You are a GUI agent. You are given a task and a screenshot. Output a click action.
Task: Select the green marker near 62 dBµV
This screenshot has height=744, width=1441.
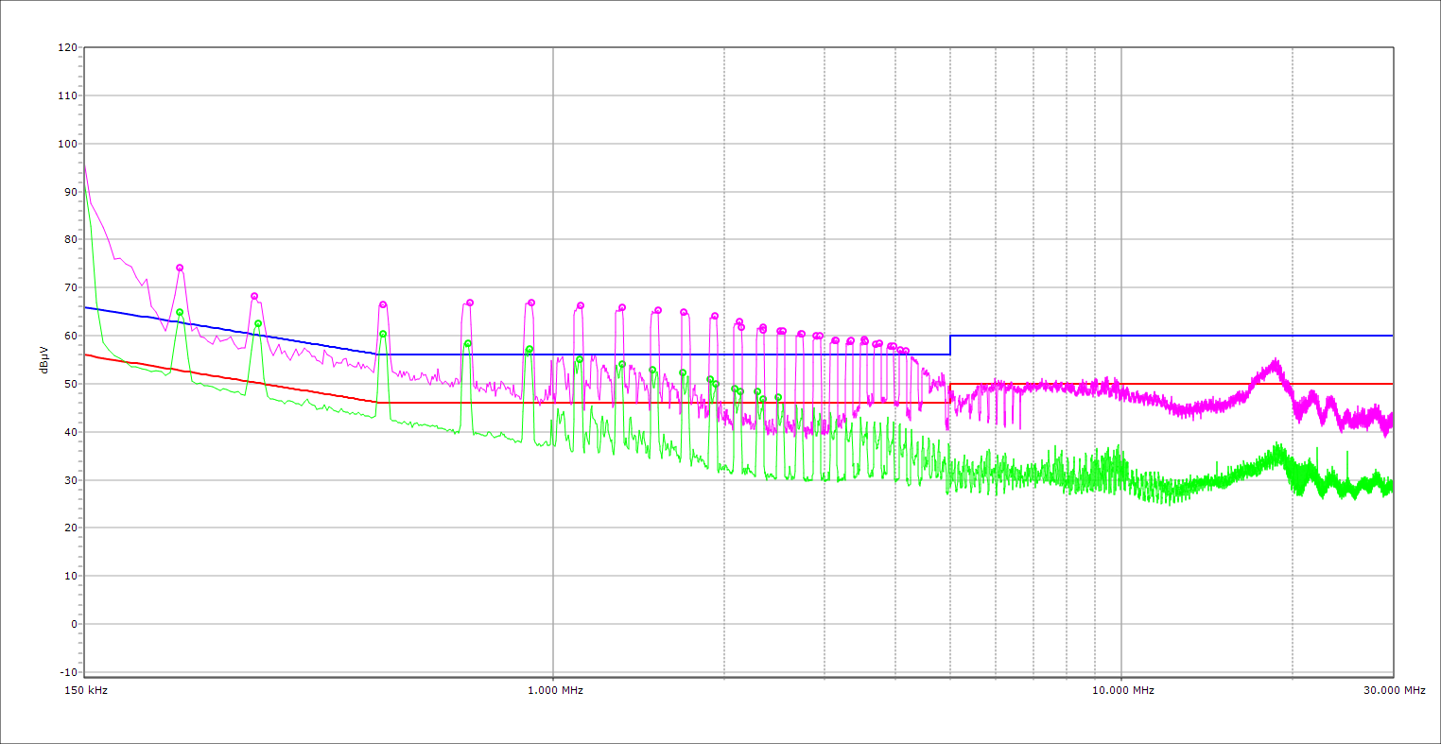pyautogui.click(x=258, y=323)
